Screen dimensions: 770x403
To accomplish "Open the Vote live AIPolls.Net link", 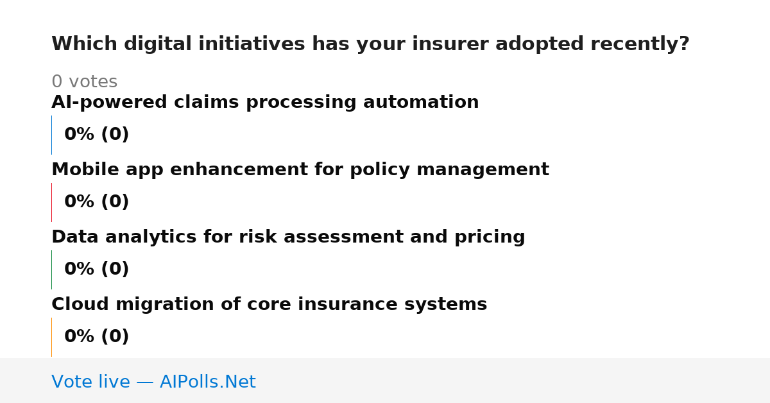I will pos(153,382).
